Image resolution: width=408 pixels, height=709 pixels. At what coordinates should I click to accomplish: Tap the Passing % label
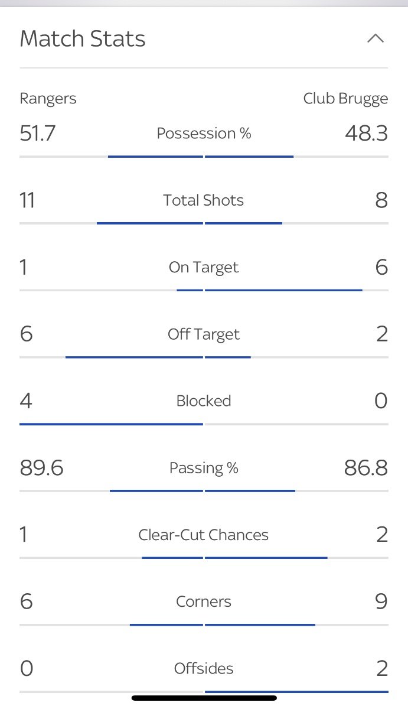click(204, 468)
